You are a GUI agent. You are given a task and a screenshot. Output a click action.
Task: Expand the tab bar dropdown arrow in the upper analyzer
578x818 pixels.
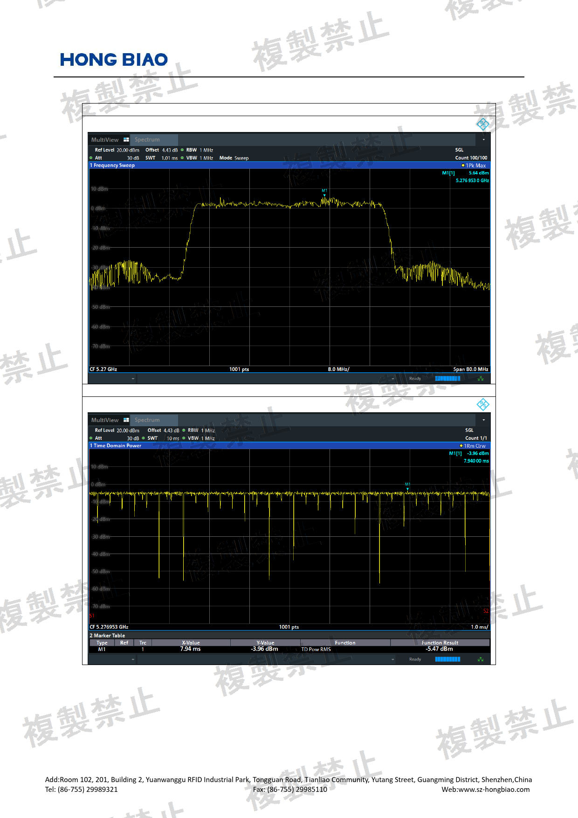point(483,139)
